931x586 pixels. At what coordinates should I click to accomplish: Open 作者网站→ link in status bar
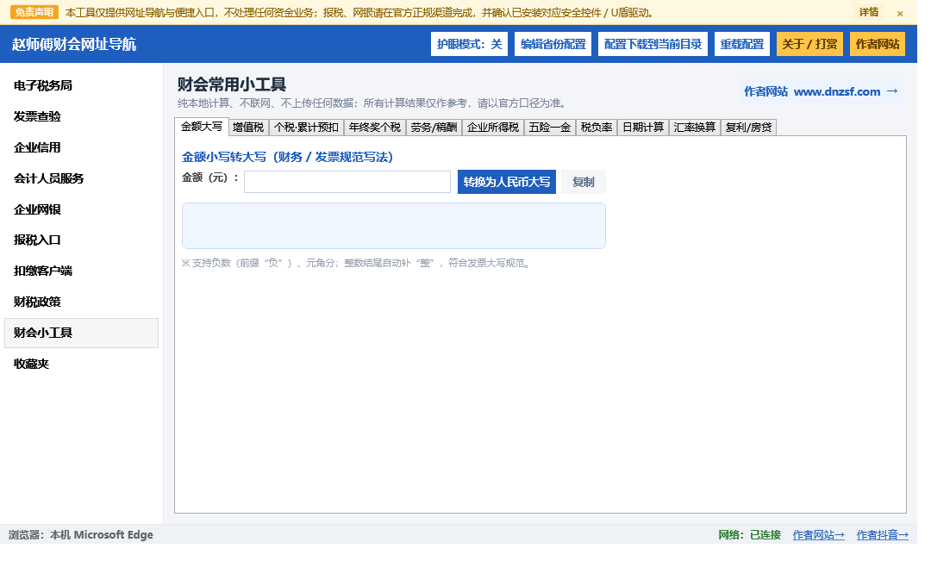818,535
